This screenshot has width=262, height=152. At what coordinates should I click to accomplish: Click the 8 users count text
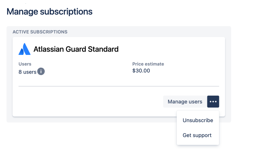click(27, 72)
